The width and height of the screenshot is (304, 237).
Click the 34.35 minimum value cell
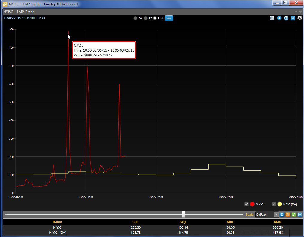tap(230, 227)
